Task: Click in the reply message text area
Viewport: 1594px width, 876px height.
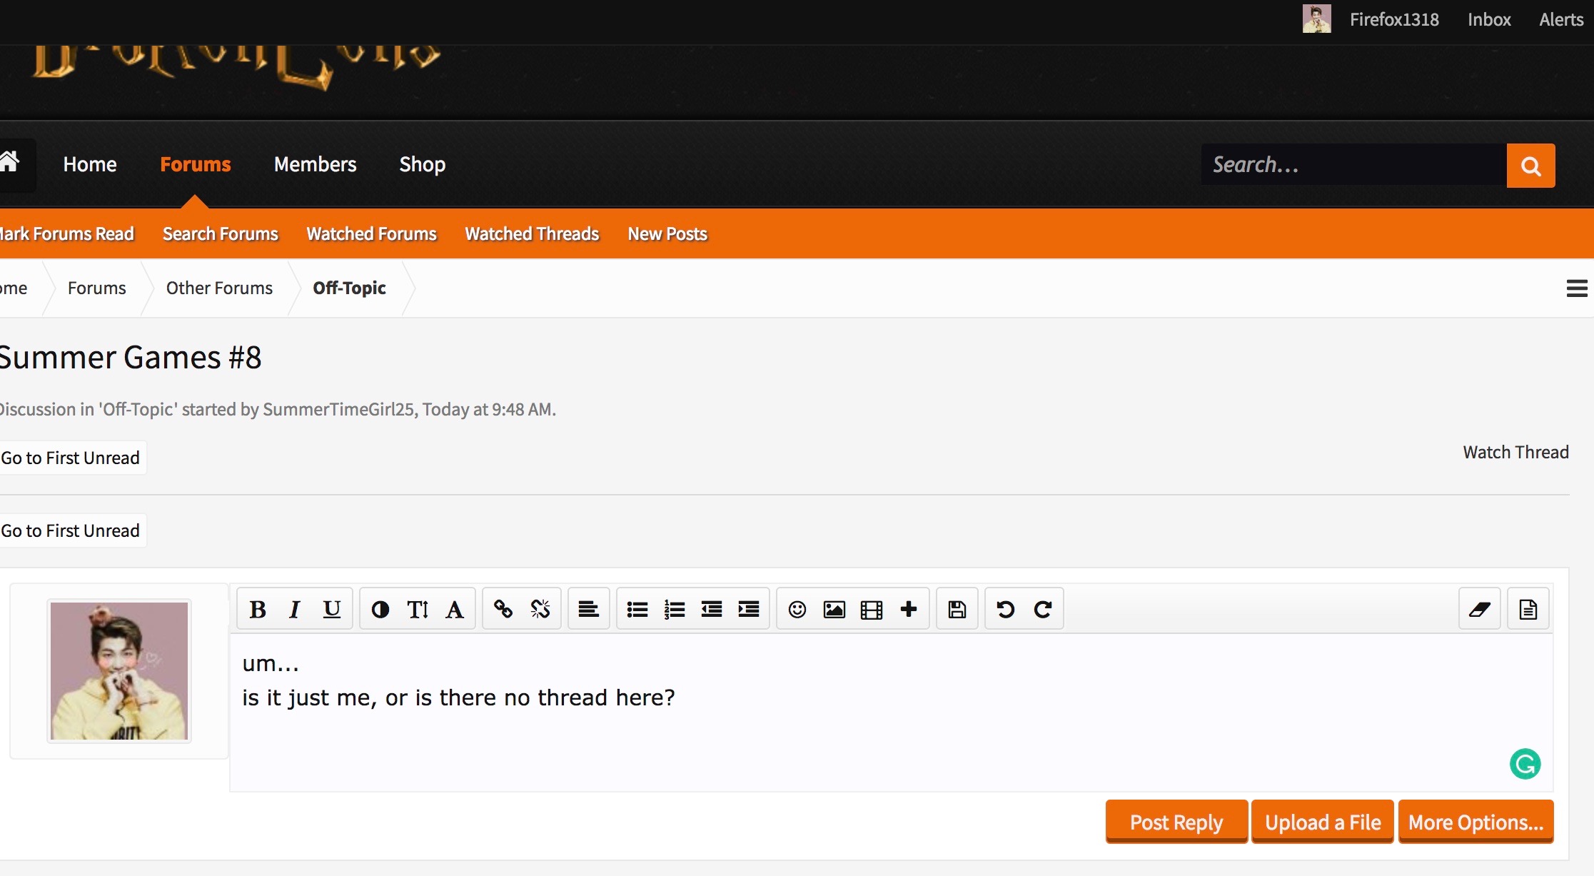Action: click(891, 712)
